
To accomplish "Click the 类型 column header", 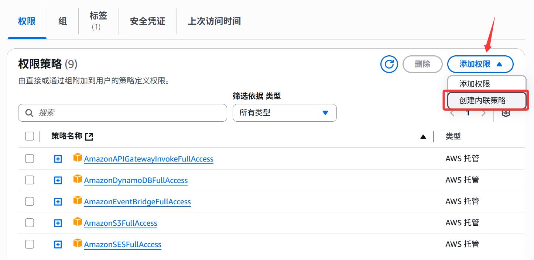I will (453, 136).
